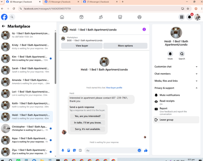The width and height of the screenshot is (203, 161).
Task: Send a thumbs-up like
Action: click(x=146, y=150)
